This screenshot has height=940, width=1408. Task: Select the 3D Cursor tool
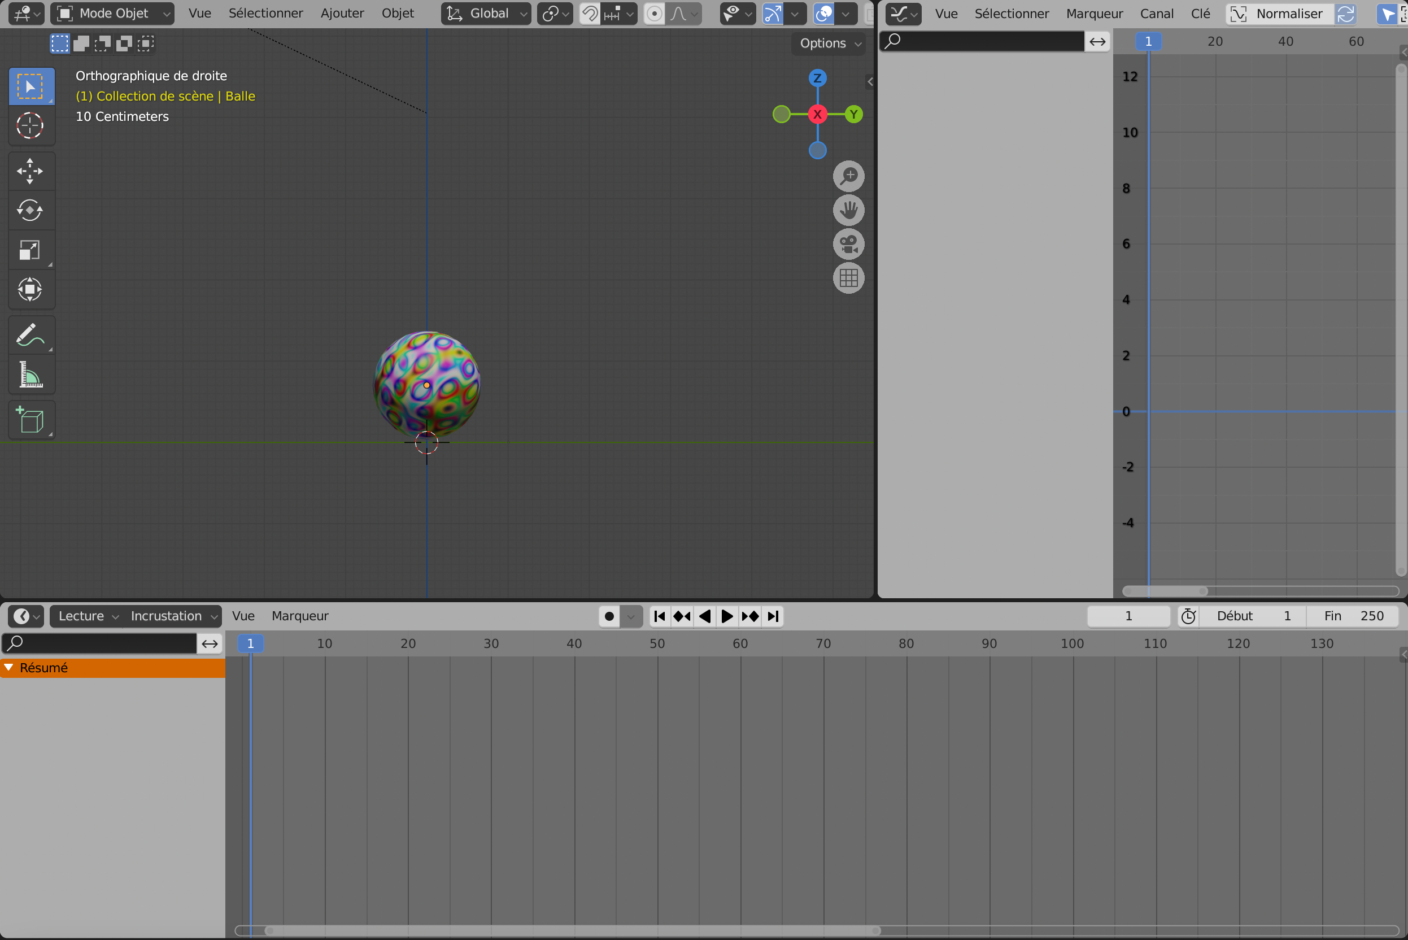click(30, 126)
